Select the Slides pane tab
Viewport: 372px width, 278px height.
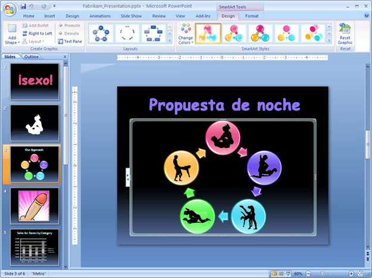[x=10, y=57]
